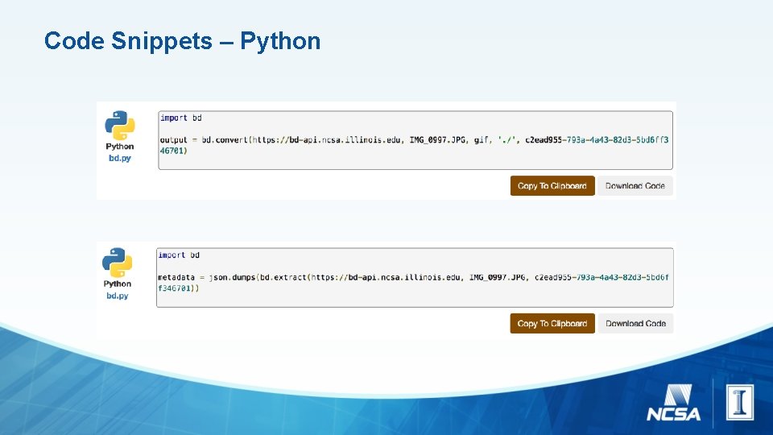Click the 'output = bd.convert' code line
773x435 pixels.
pos(414,145)
